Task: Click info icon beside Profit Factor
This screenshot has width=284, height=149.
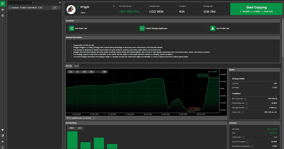Action: coord(243,137)
